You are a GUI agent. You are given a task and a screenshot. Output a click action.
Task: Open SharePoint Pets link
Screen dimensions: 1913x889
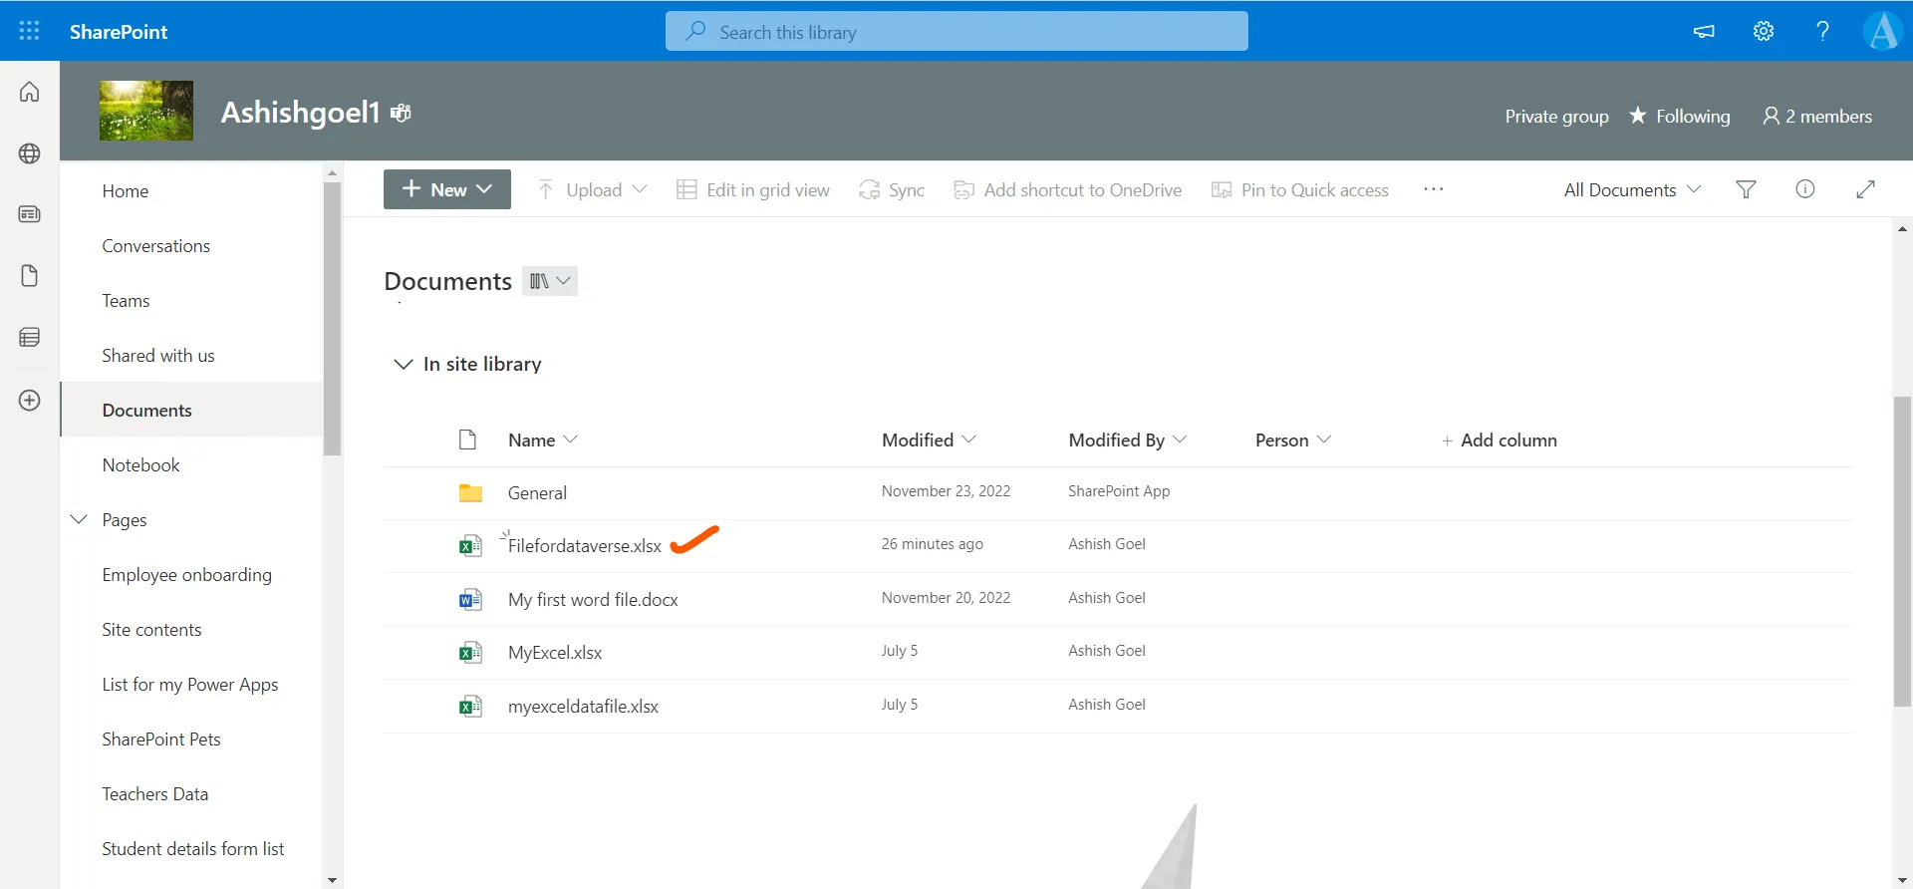pyautogui.click(x=161, y=739)
